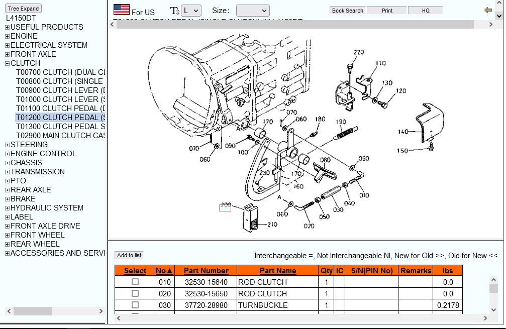Viewport: 506px width, 329px height.
Task: Open the LABEL tree category
Action: click(22, 217)
